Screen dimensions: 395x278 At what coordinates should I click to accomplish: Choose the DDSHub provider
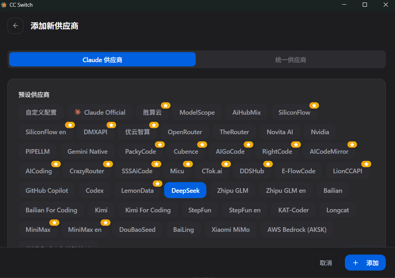(x=251, y=171)
